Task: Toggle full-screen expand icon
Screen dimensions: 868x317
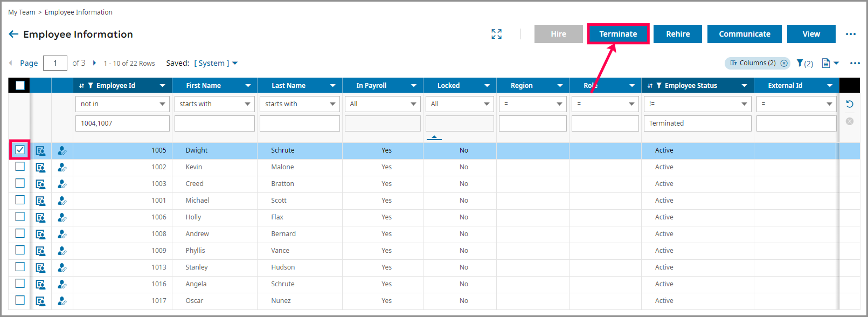Action: 497,34
